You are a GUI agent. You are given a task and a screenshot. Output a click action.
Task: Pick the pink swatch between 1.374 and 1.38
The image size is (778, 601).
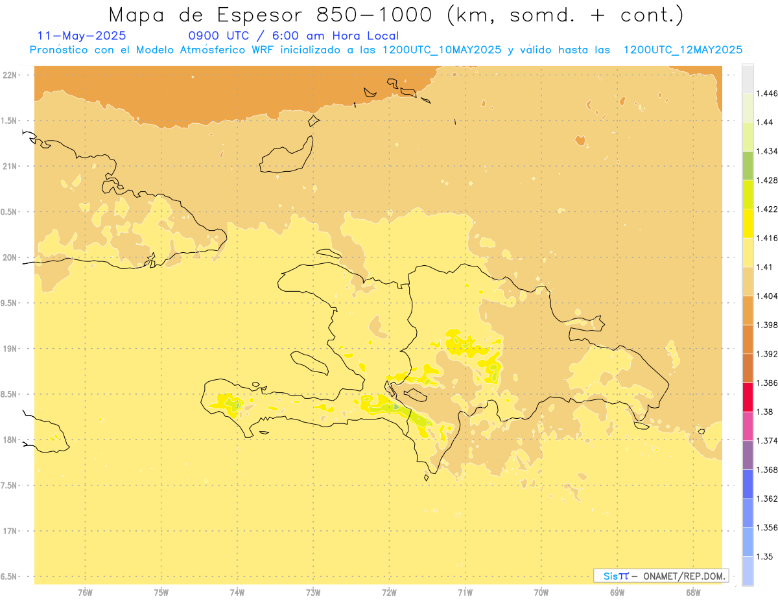point(748,427)
